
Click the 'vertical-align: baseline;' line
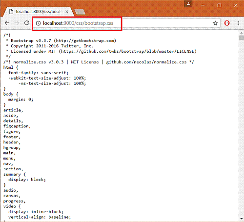(40, 217)
